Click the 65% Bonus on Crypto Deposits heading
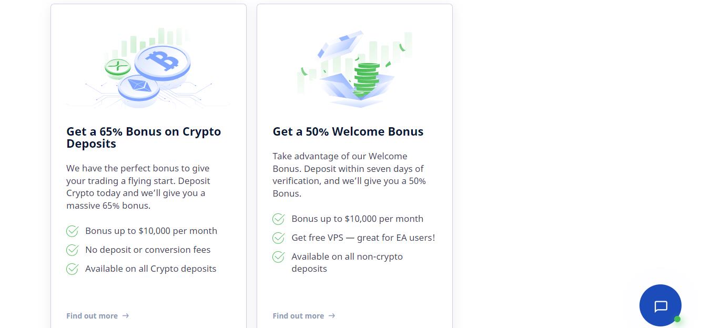 144,137
